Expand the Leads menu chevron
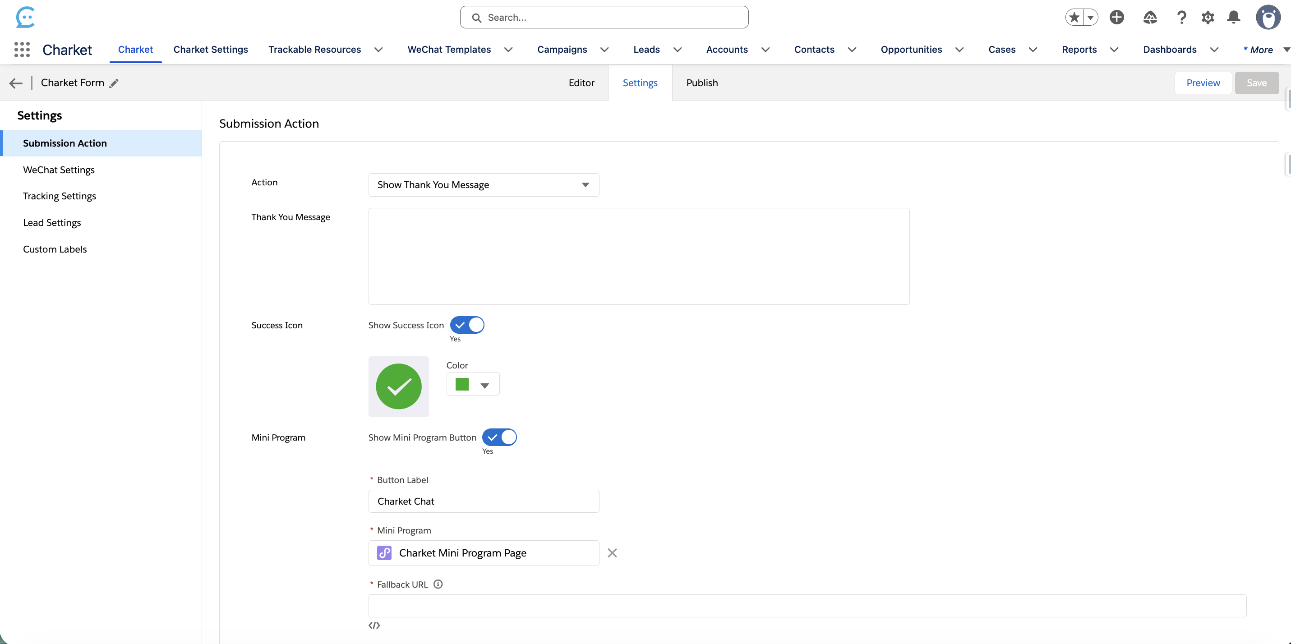The image size is (1291, 644). point(678,50)
